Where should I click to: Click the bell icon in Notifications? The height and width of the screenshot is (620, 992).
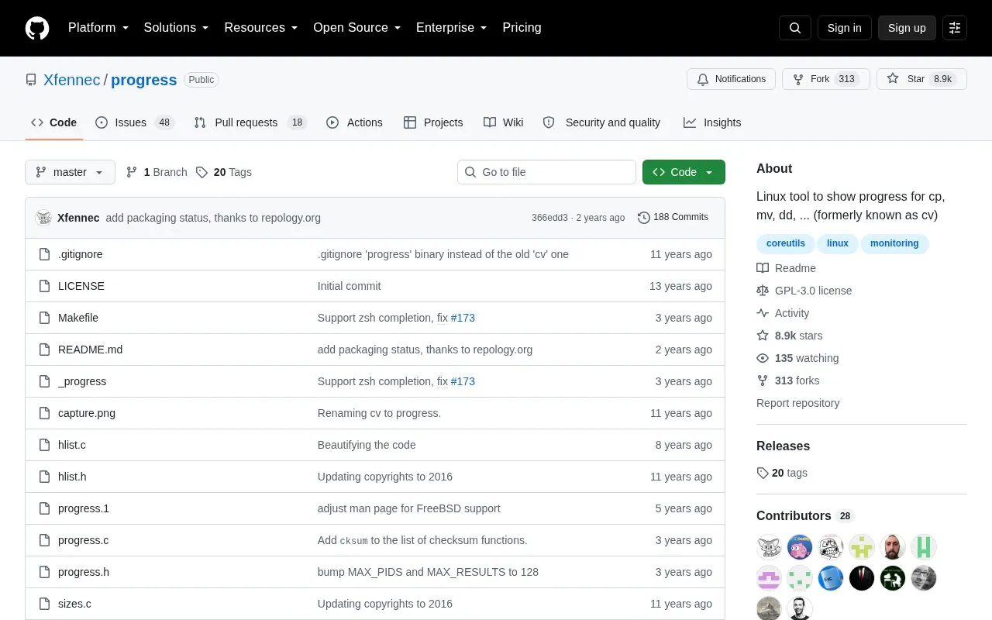tap(703, 79)
